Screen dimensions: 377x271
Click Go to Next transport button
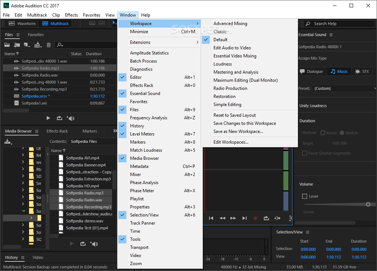(244, 218)
